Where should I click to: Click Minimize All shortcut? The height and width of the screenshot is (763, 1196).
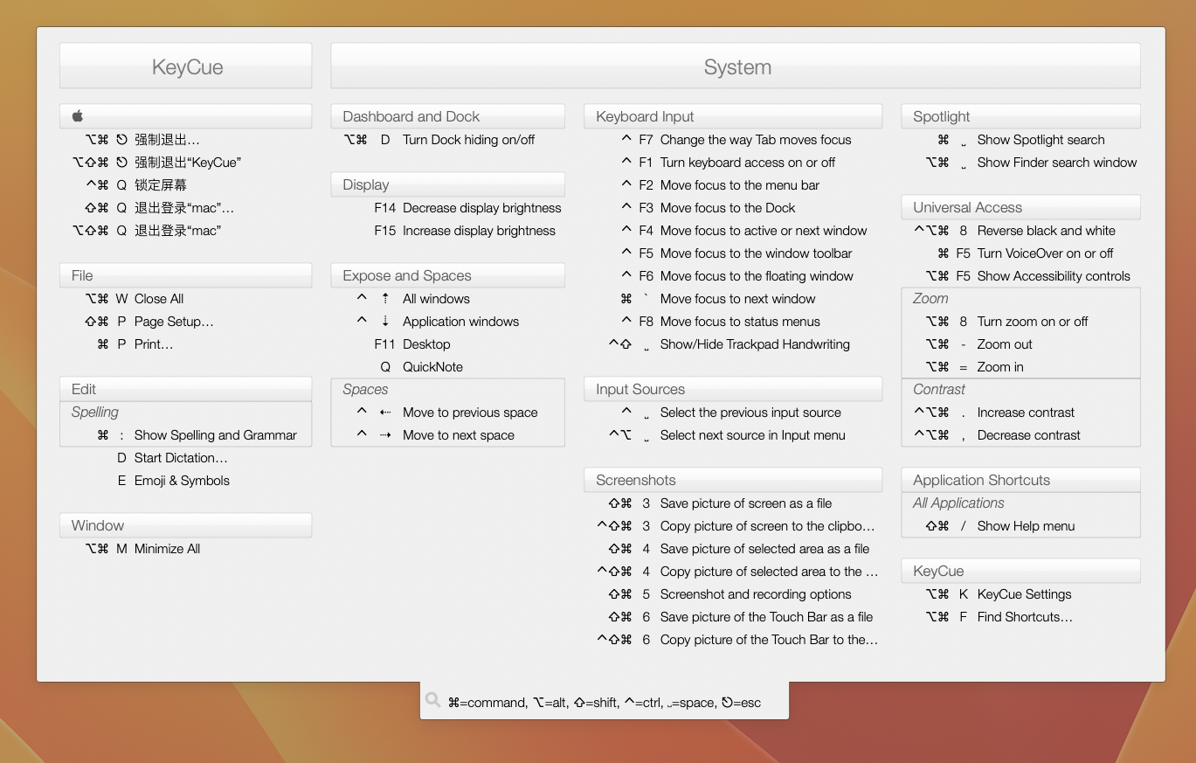tap(185, 549)
